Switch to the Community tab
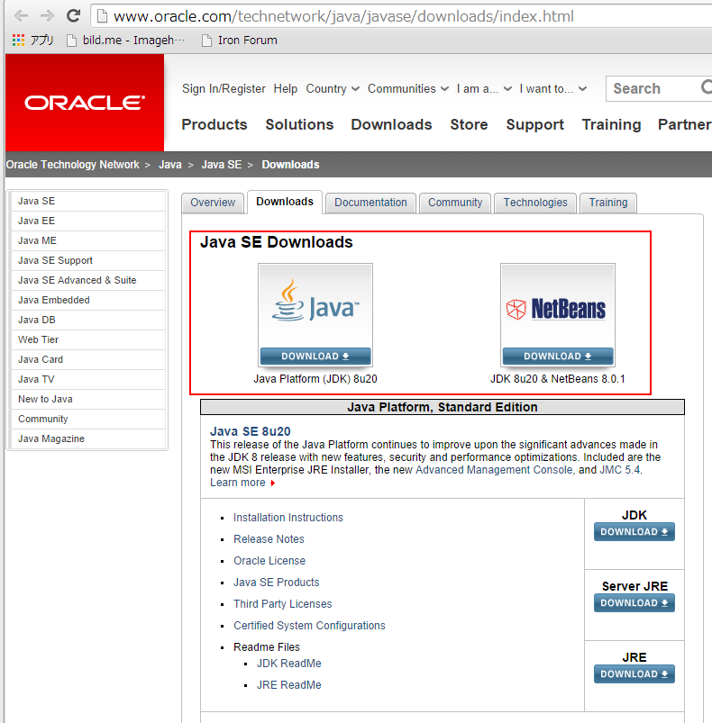 [x=455, y=203]
